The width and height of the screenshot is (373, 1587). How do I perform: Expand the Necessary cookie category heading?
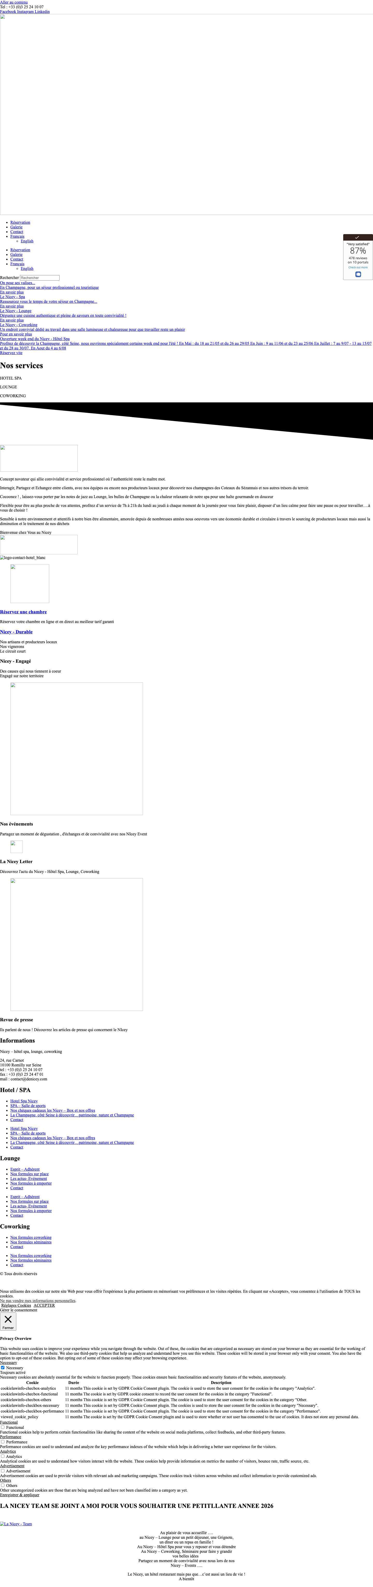9,1363
